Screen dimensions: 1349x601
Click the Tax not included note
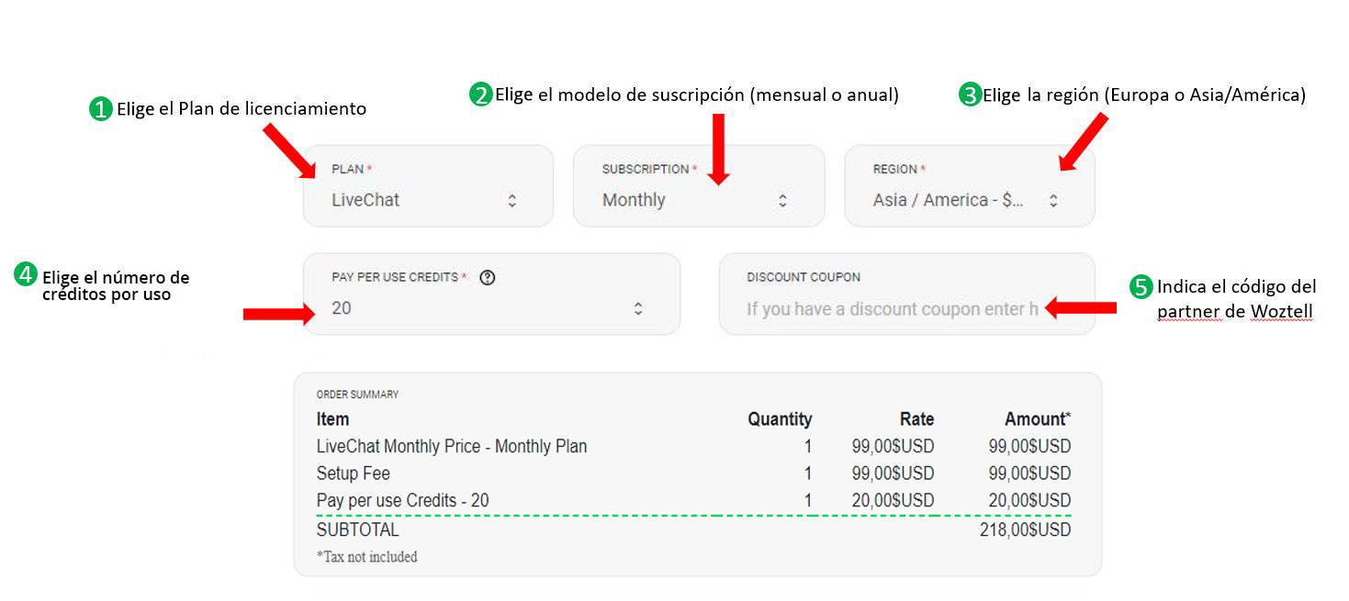pyautogui.click(x=367, y=557)
